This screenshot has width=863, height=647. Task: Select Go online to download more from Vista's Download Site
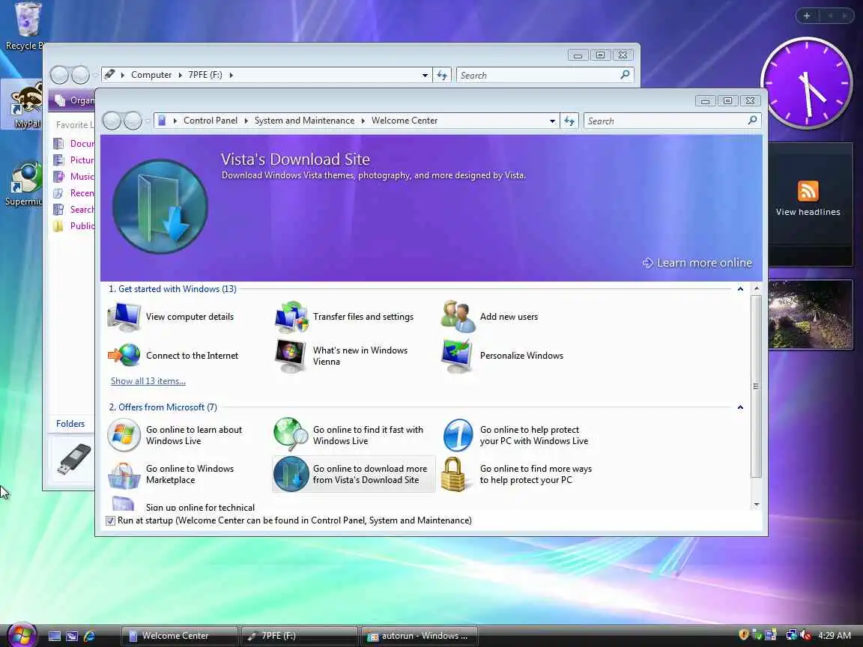coord(354,474)
